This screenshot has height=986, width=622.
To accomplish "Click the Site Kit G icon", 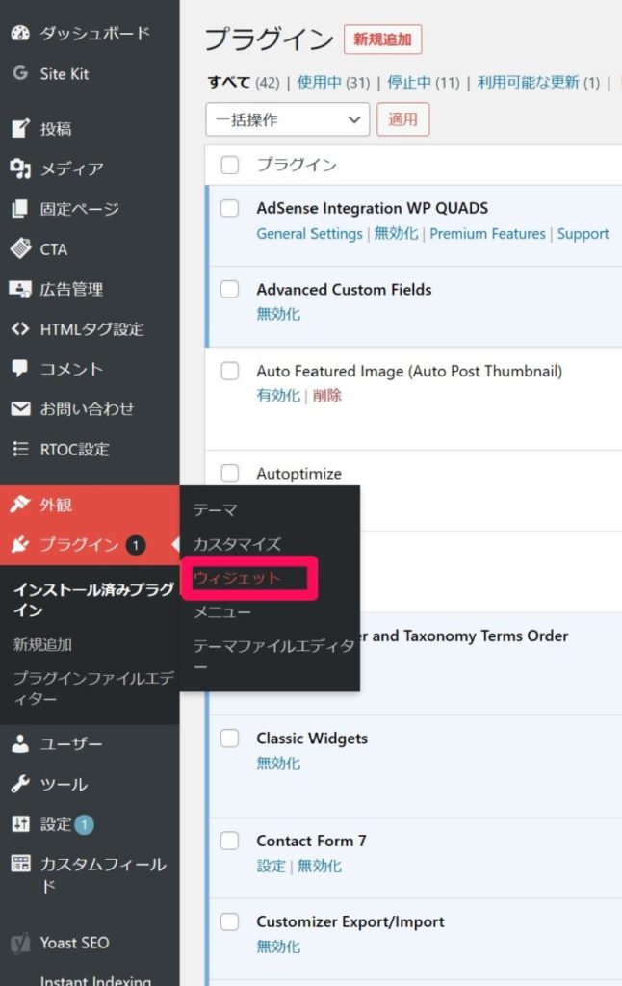I will tap(20, 73).
